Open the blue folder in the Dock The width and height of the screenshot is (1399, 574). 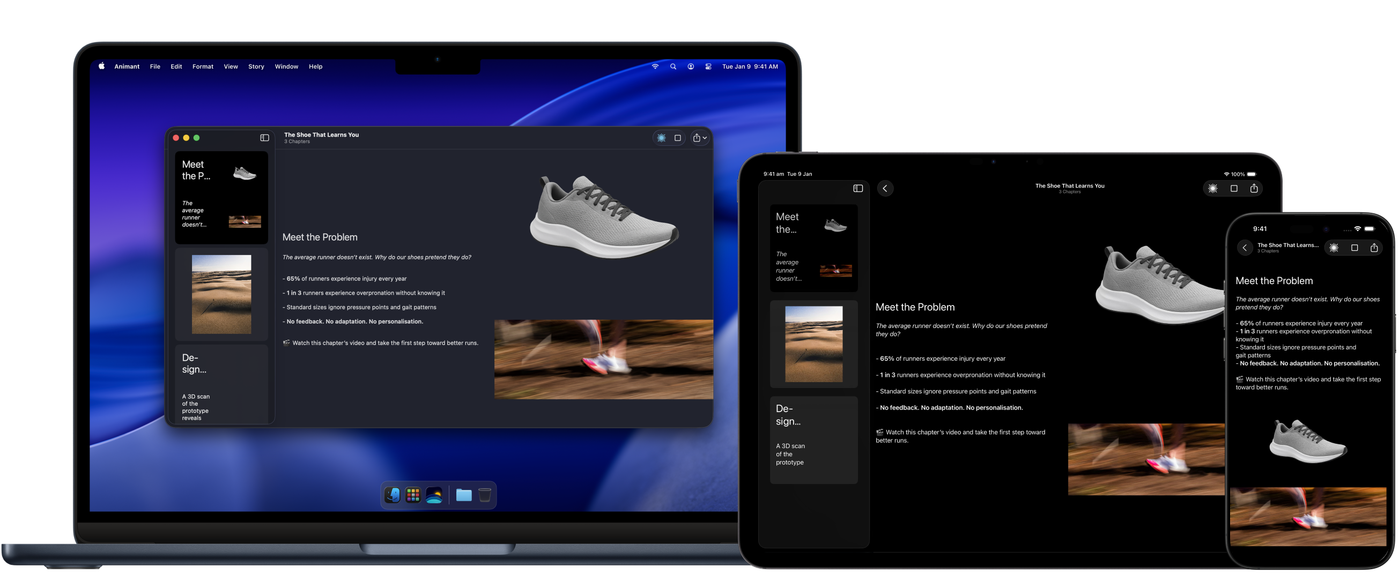pyautogui.click(x=463, y=495)
